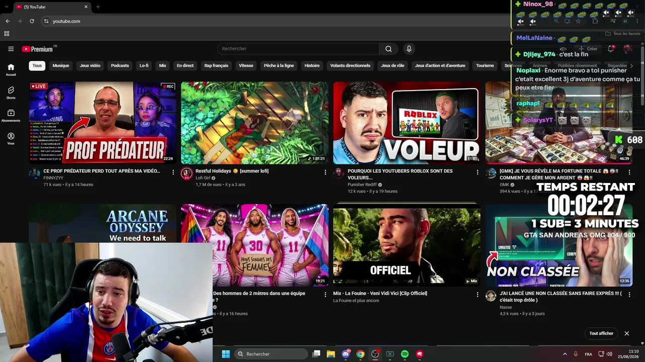
Task: Open the tab search dropdown arrow
Action: [7, 7]
